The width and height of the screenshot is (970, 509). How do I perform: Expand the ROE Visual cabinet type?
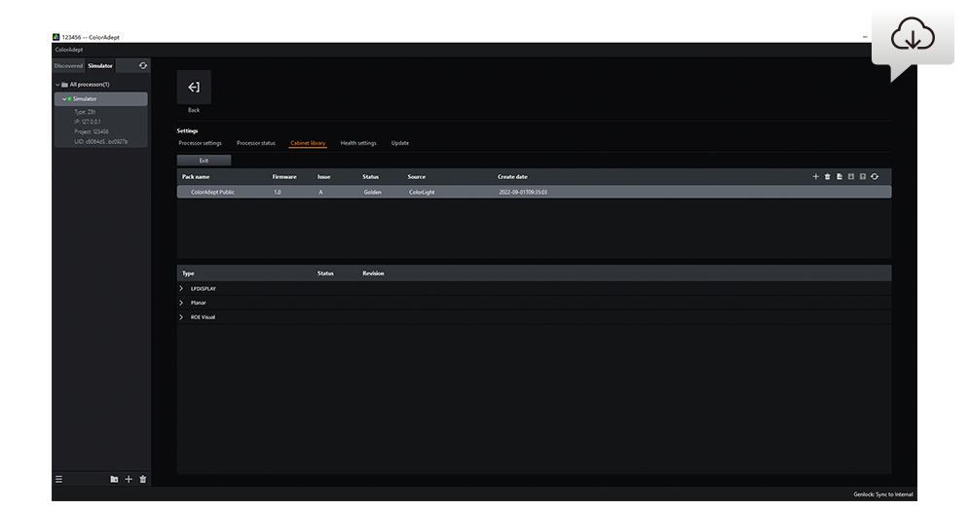coord(181,317)
